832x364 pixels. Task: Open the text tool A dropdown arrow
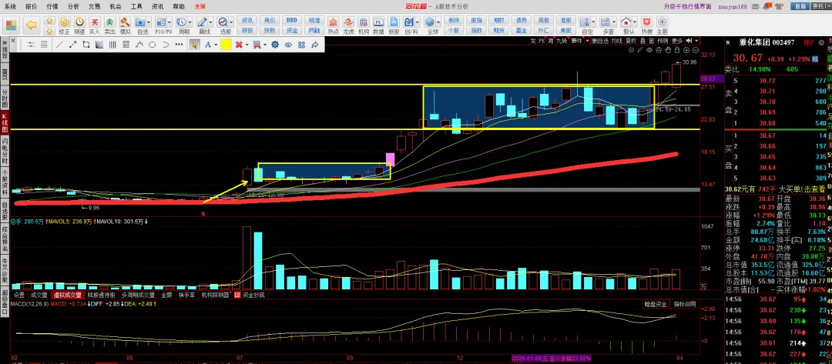(216, 45)
